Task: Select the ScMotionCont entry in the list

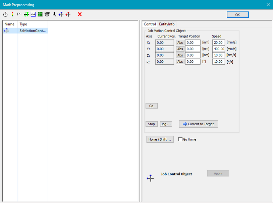Action: coord(33,30)
